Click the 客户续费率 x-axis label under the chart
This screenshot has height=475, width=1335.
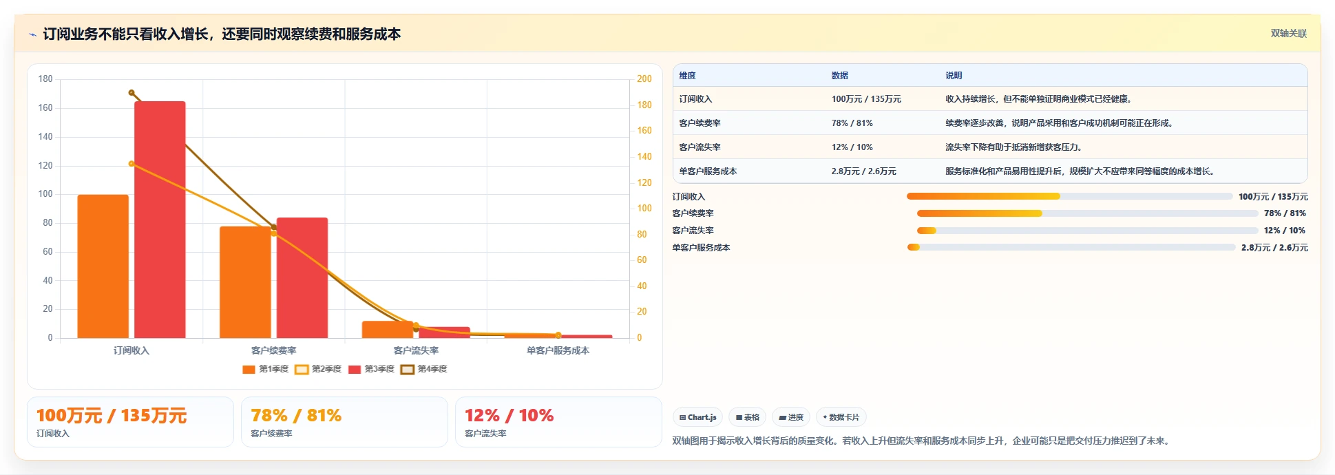[273, 350]
